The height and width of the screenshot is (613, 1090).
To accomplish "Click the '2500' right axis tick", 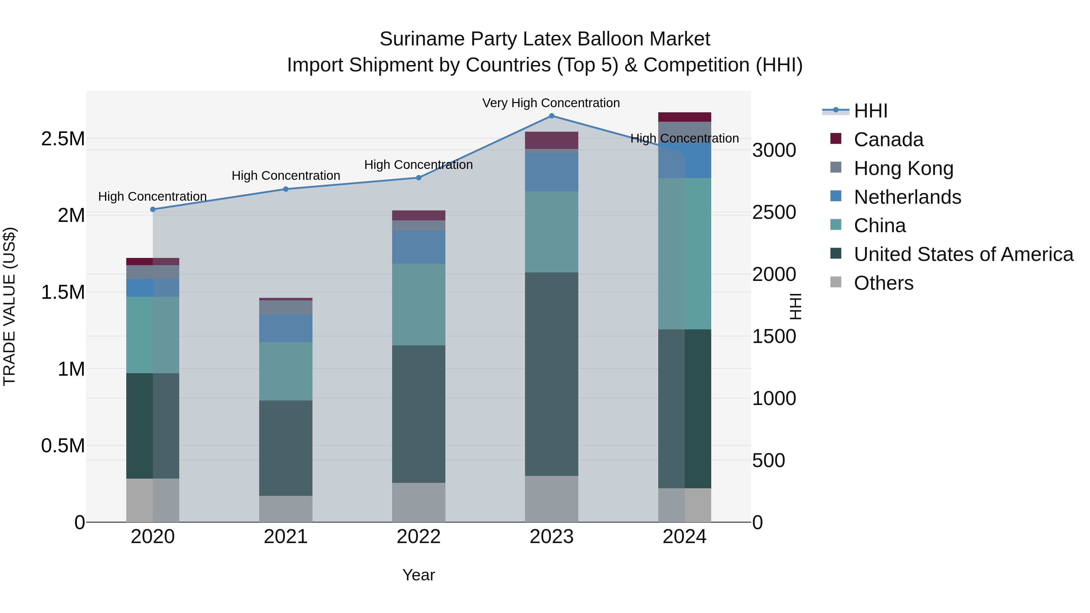I will [x=774, y=212].
